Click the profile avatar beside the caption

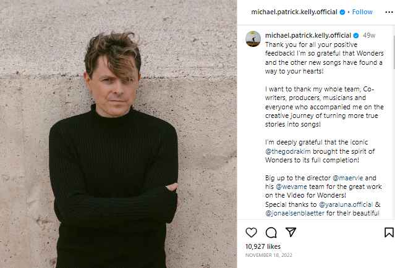pos(252,38)
